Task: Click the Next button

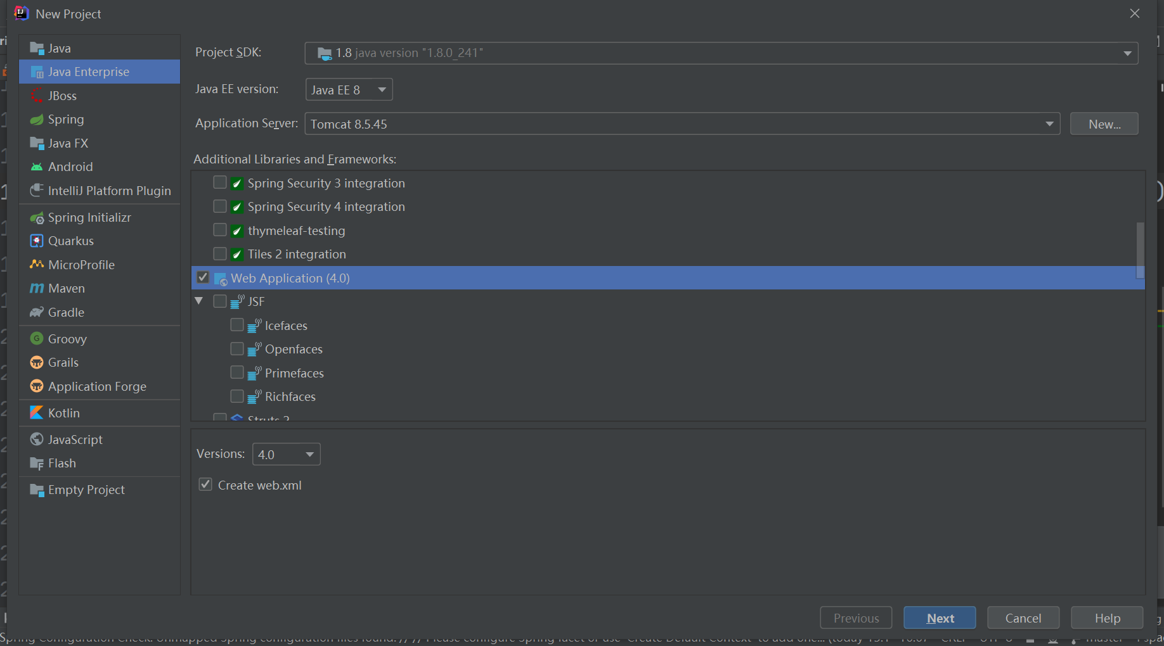Action: (x=940, y=618)
